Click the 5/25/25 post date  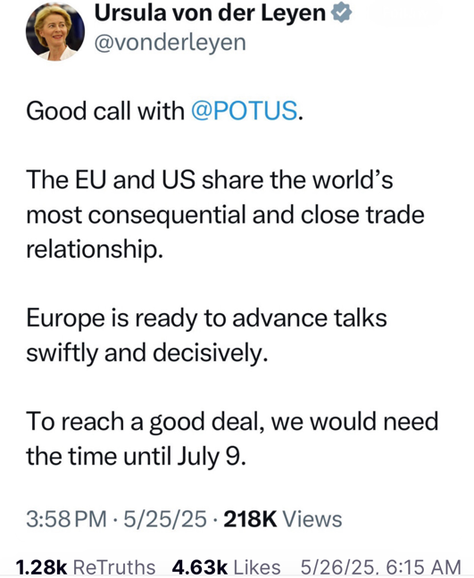click(x=165, y=519)
